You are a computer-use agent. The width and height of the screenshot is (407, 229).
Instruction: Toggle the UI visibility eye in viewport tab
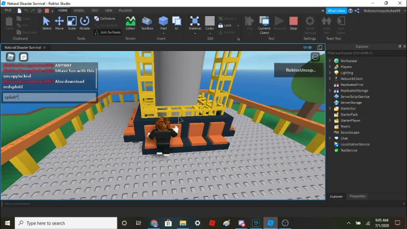coord(307,47)
